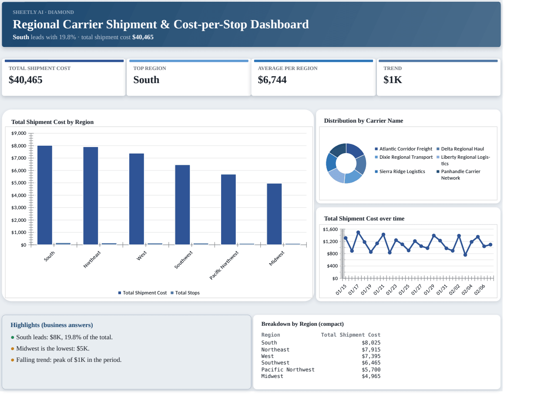Click the Total Shipment Cost by Region title
534x401 pixels.
tap(52, 122)
